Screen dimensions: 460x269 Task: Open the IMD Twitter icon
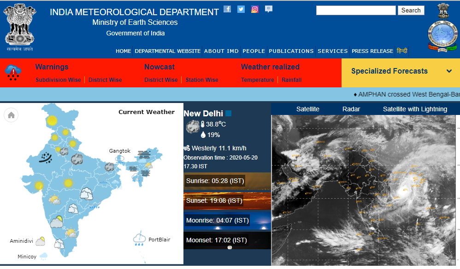point(241,9)
